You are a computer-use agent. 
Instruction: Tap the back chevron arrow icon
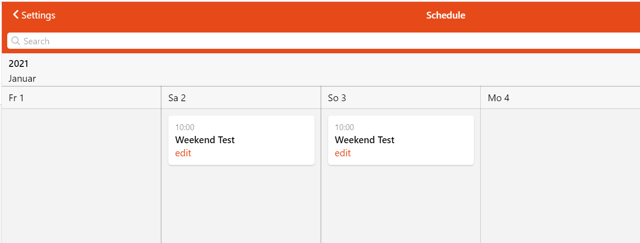[16, 15]
